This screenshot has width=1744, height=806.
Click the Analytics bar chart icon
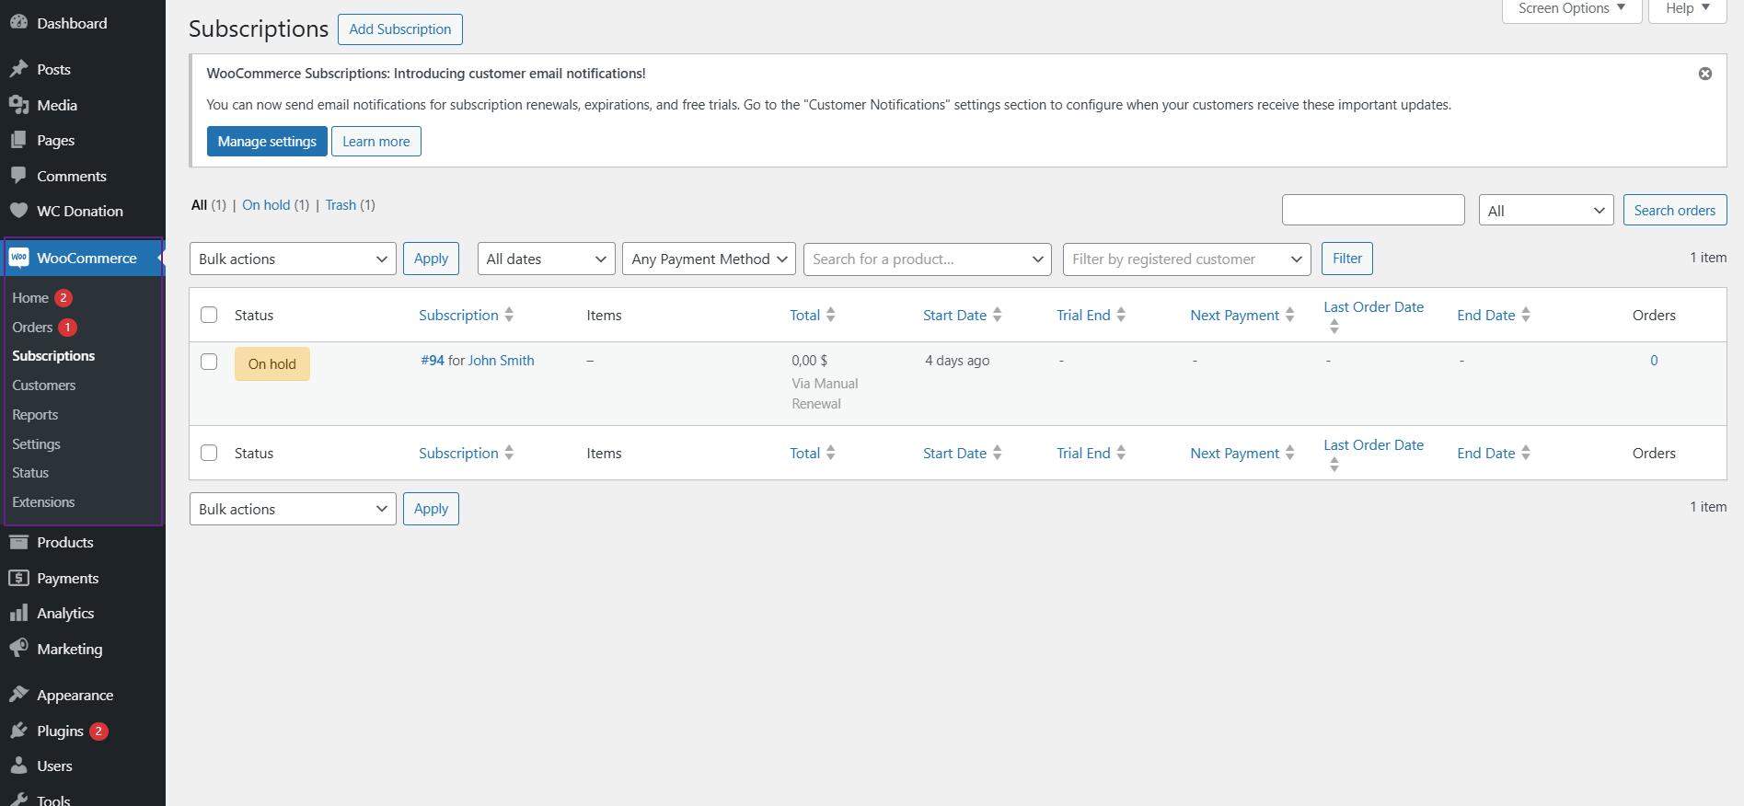click(x=18, y=613)
